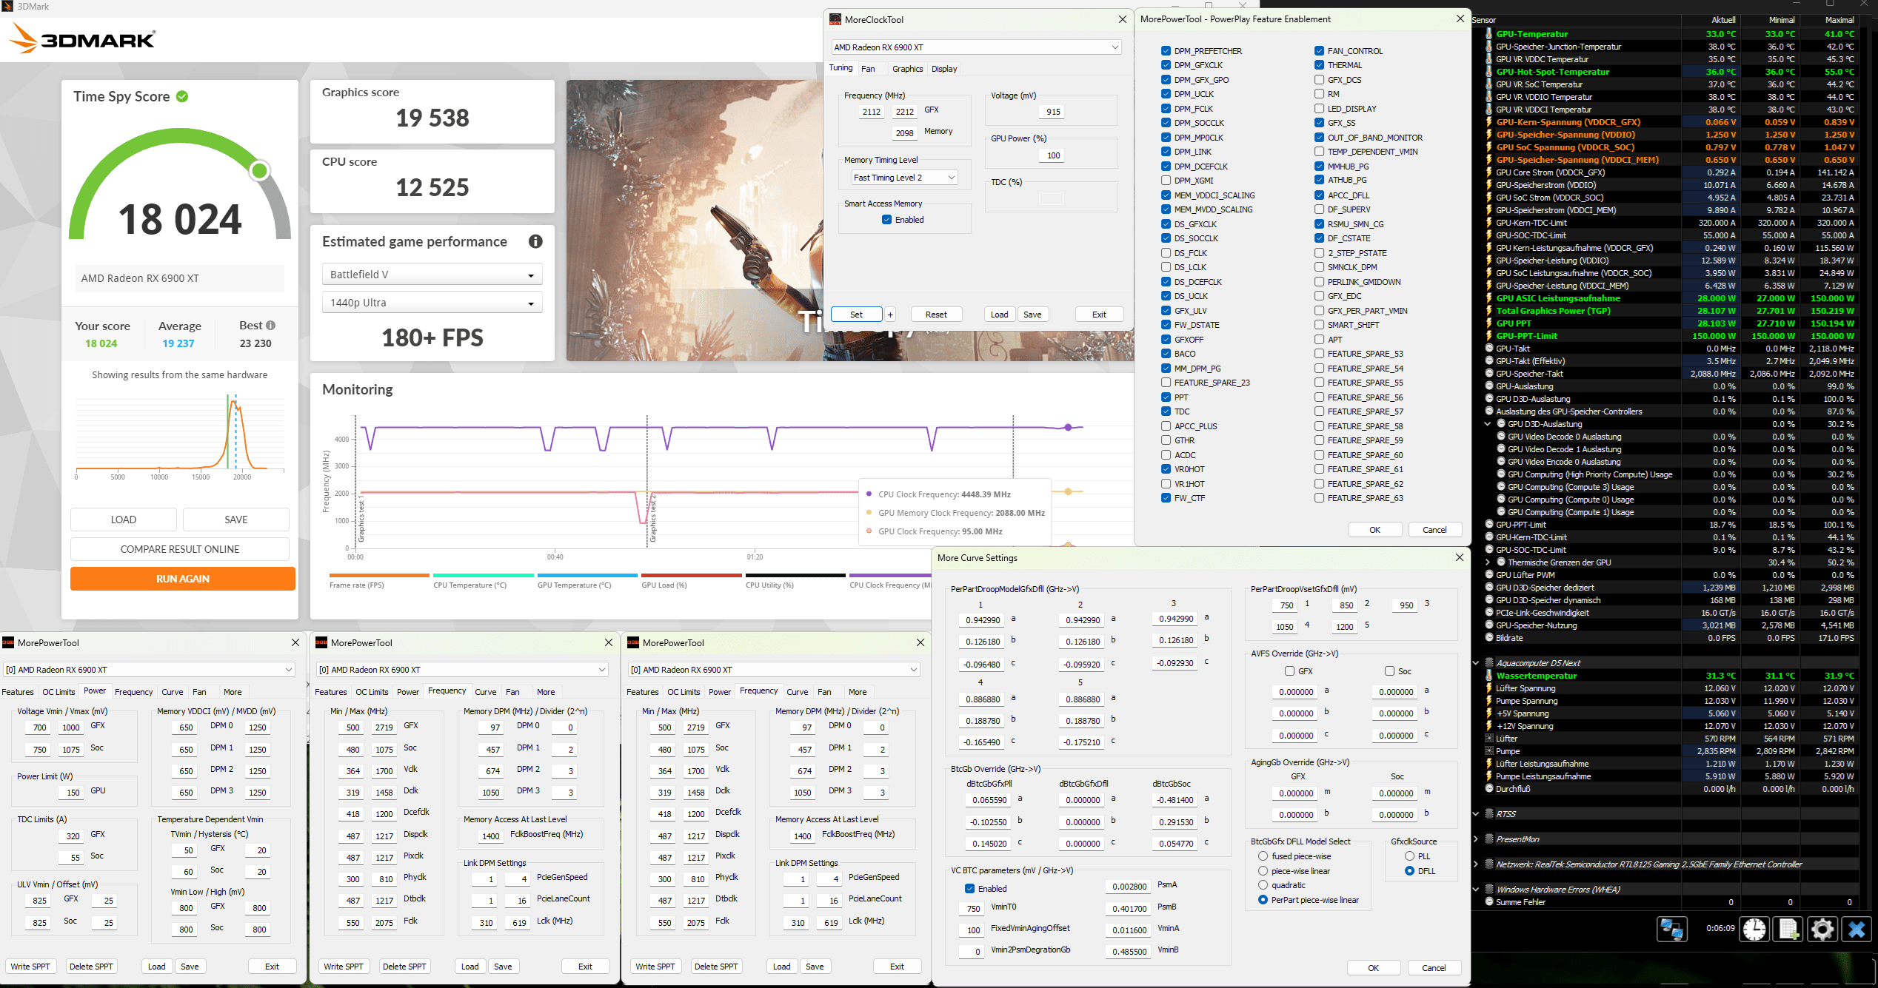Tick the AVFS Override GFX checkbox
Viewport: 1878px width, 988px height.
(1289, 671)
